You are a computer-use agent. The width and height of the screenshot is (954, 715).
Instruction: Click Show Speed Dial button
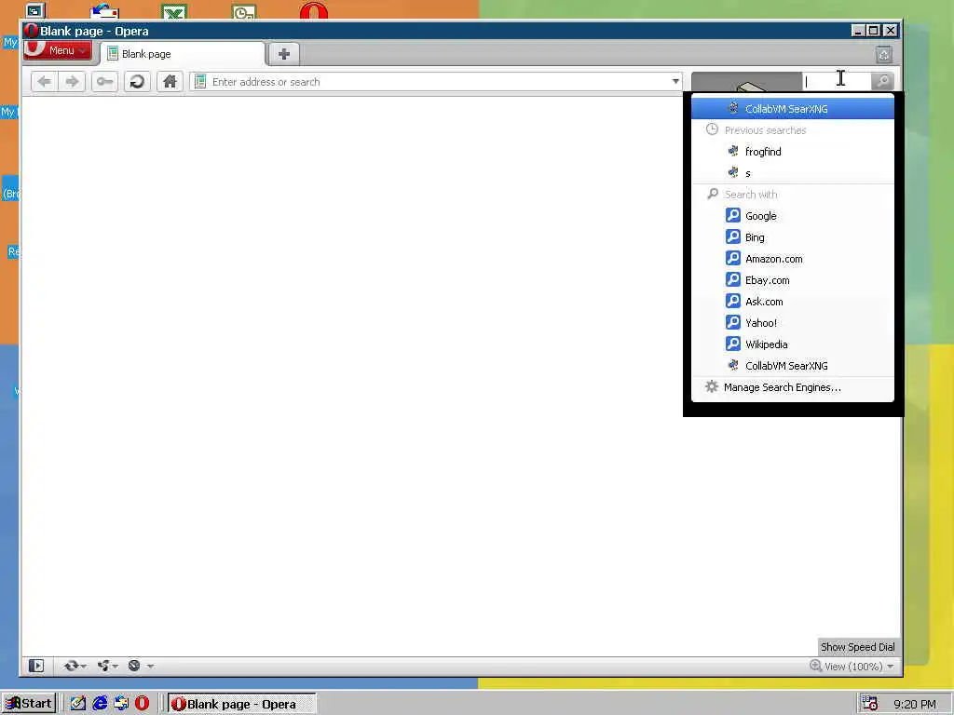(x=857, y=647)
